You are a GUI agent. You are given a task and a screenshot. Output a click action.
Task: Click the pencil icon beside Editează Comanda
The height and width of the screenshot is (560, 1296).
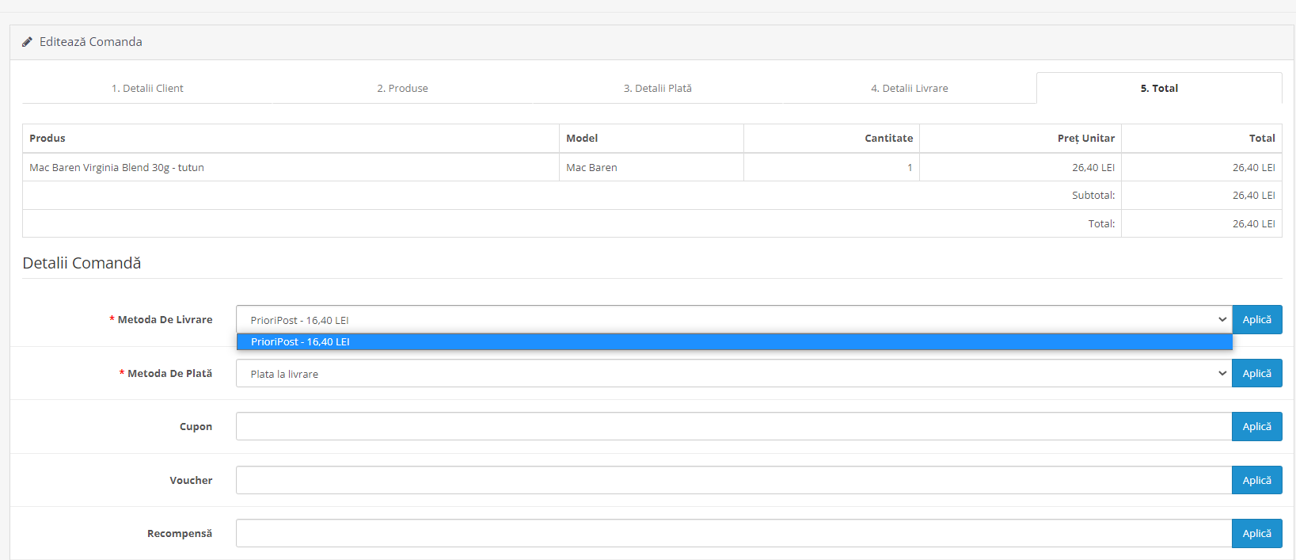[x=27, y=42]
